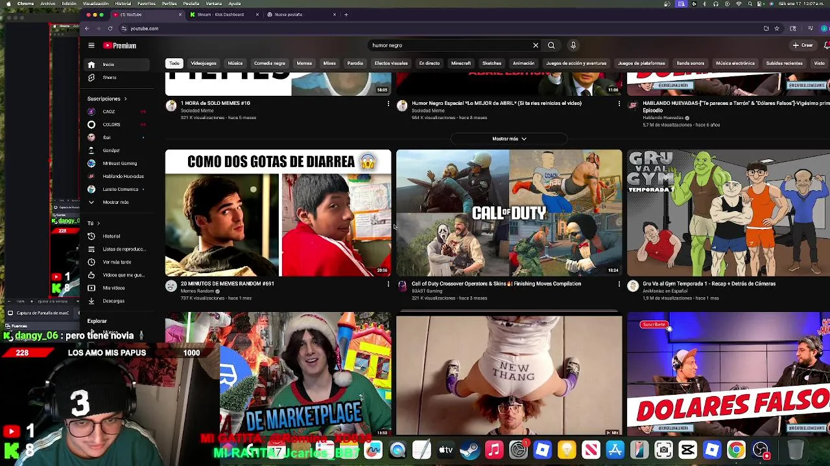Expand the Suscripciones section arrow
Image resolution: width=830 pixels, height=466 pixels.
(125, 98)
